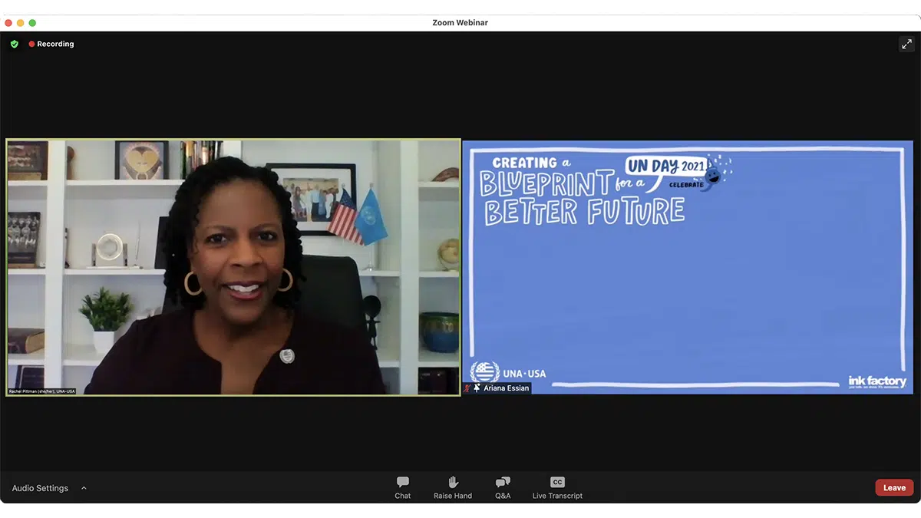Close the Zoom Webinar window
Screen dimensions: 921x518
click(x=8, y=23)
